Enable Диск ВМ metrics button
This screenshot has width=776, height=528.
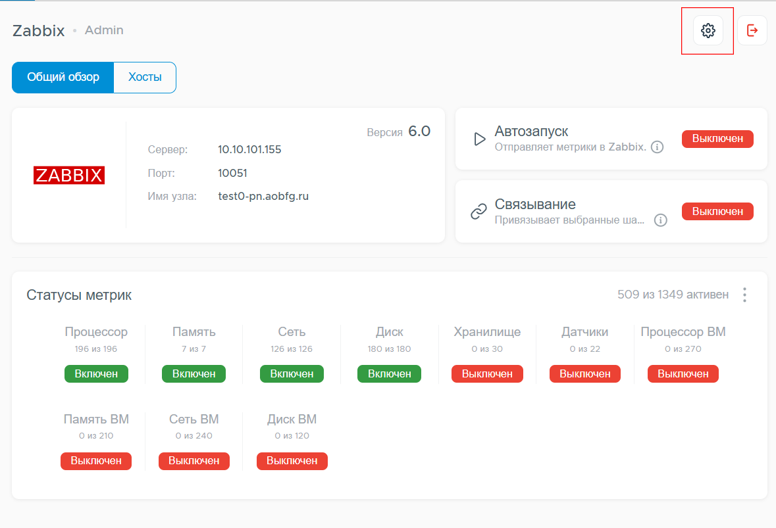[292, 461]
